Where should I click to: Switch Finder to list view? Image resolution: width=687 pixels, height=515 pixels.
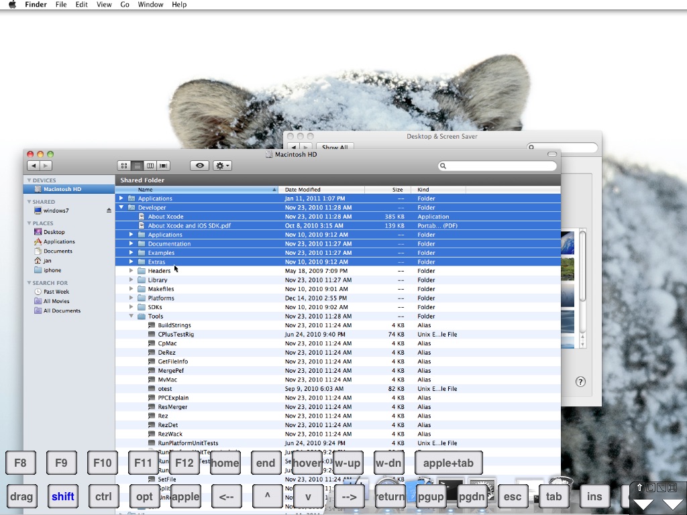[x=138, y=166]
